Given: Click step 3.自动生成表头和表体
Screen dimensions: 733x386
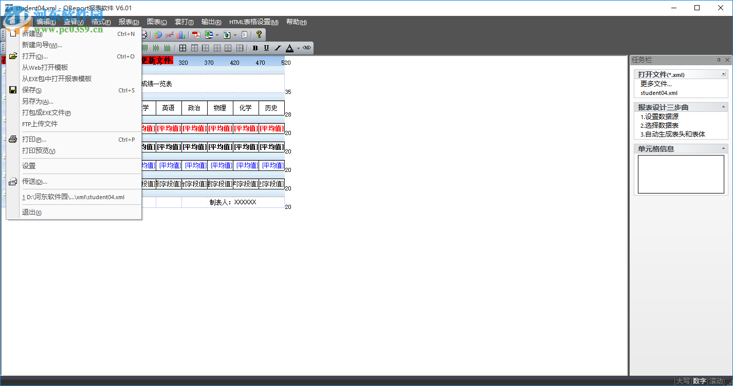Looking at the screenshot, I should (x=673, y=134).
